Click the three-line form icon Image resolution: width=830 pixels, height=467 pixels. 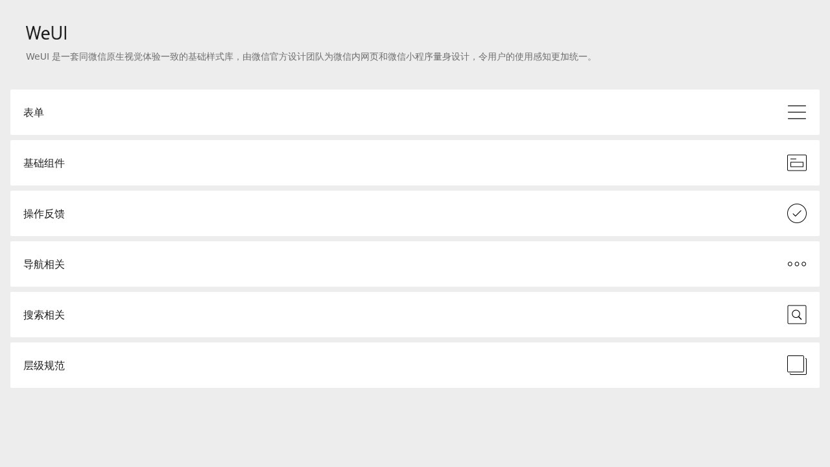tap(797, 112)
